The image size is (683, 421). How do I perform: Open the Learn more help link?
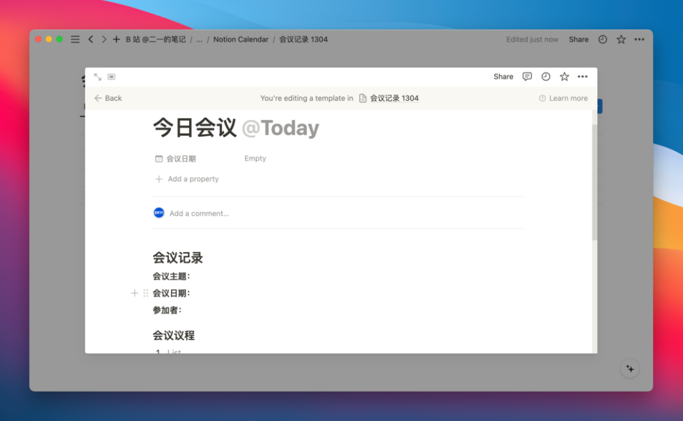(563, 98)
